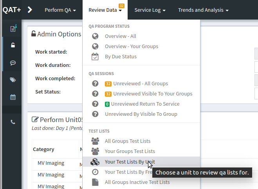Open the comments speech bubble sidebar icon
This screenshot has width=258, height=189.
coord(13,63)
